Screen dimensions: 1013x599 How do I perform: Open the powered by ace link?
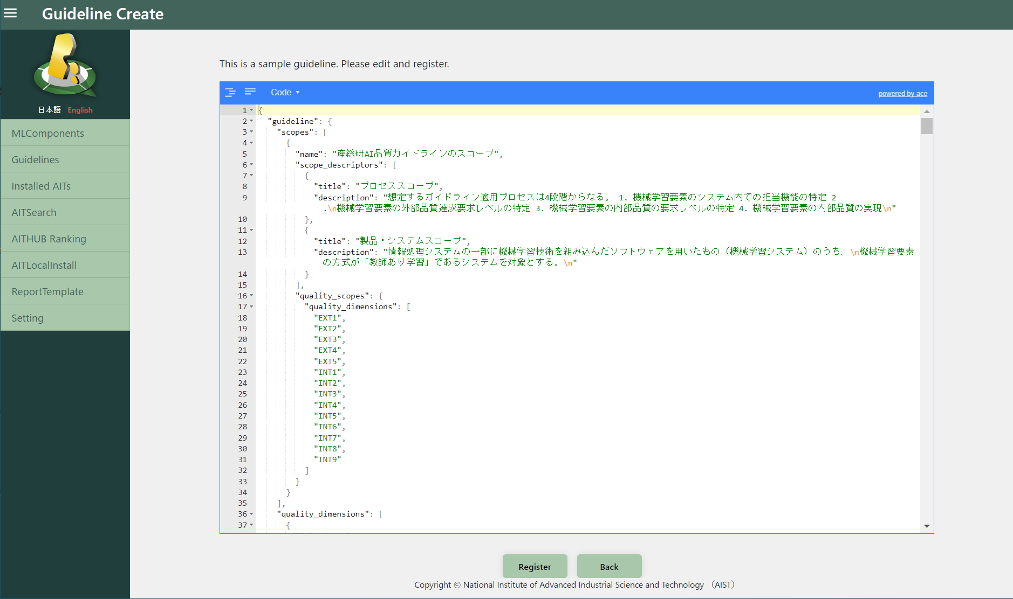pos(902,94)
